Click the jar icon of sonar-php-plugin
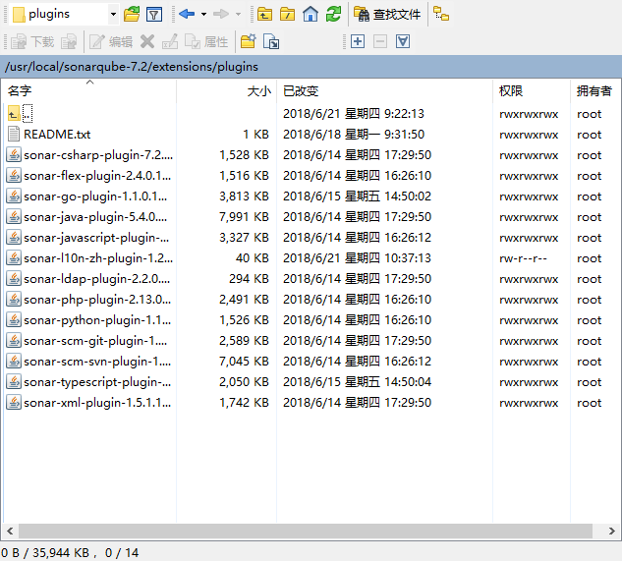The image size is (622, 561). pyautogui.click(x=14, y=299)
